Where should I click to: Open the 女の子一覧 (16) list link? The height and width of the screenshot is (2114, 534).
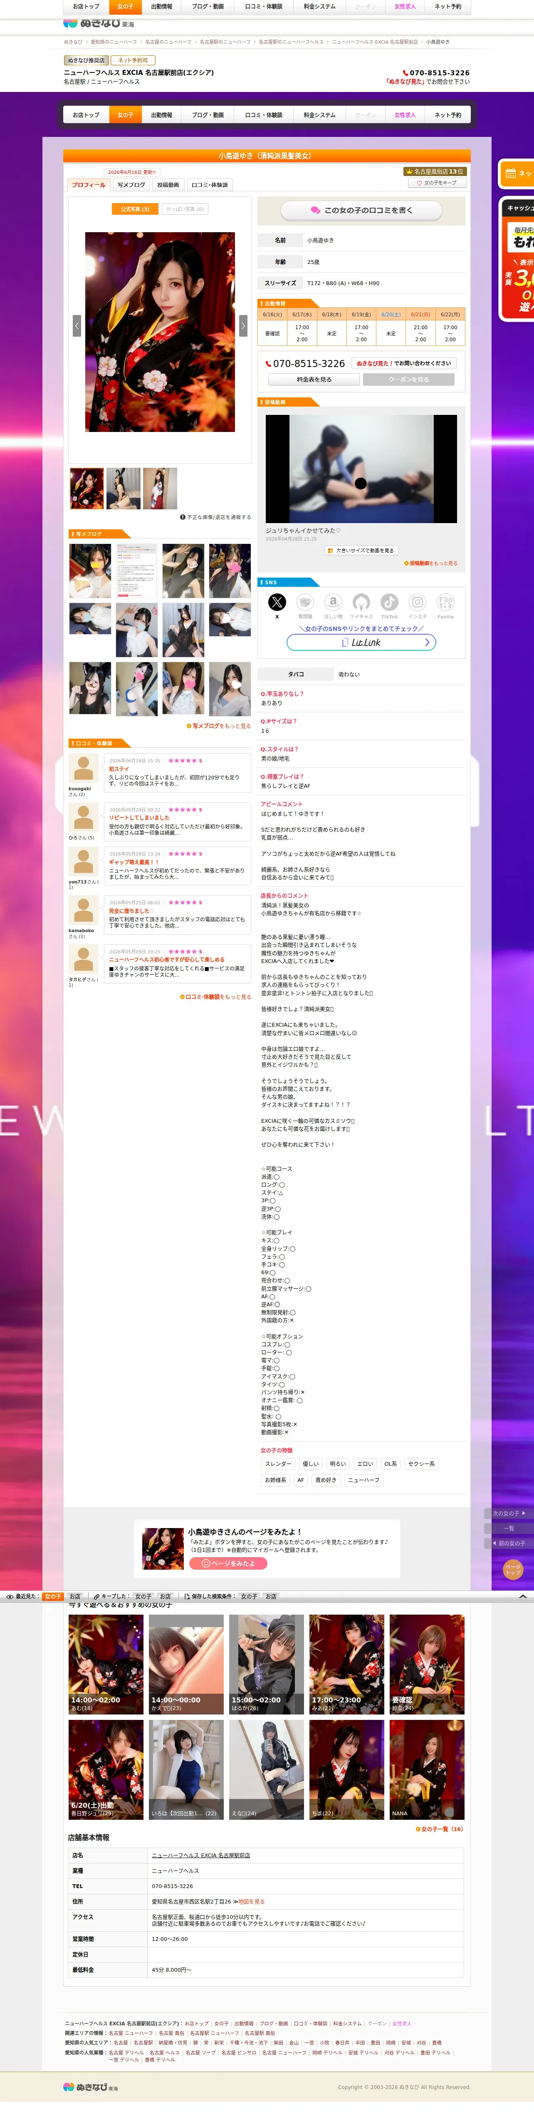440,1829
